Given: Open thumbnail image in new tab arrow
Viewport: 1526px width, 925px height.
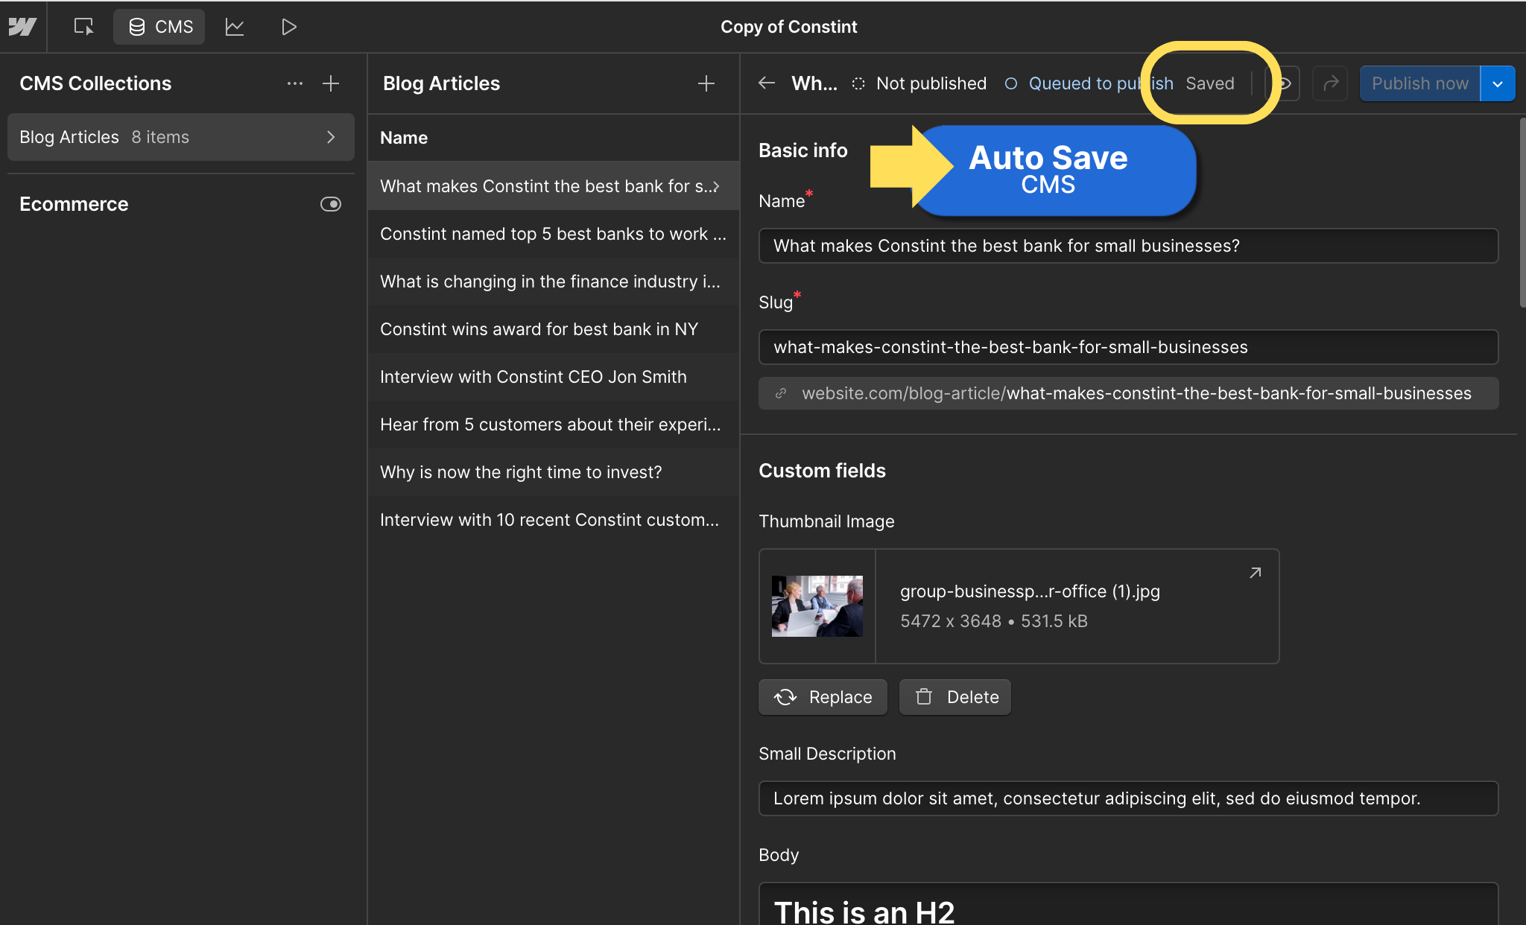Looking at the screenshot, I should (x=1256, y=573).
